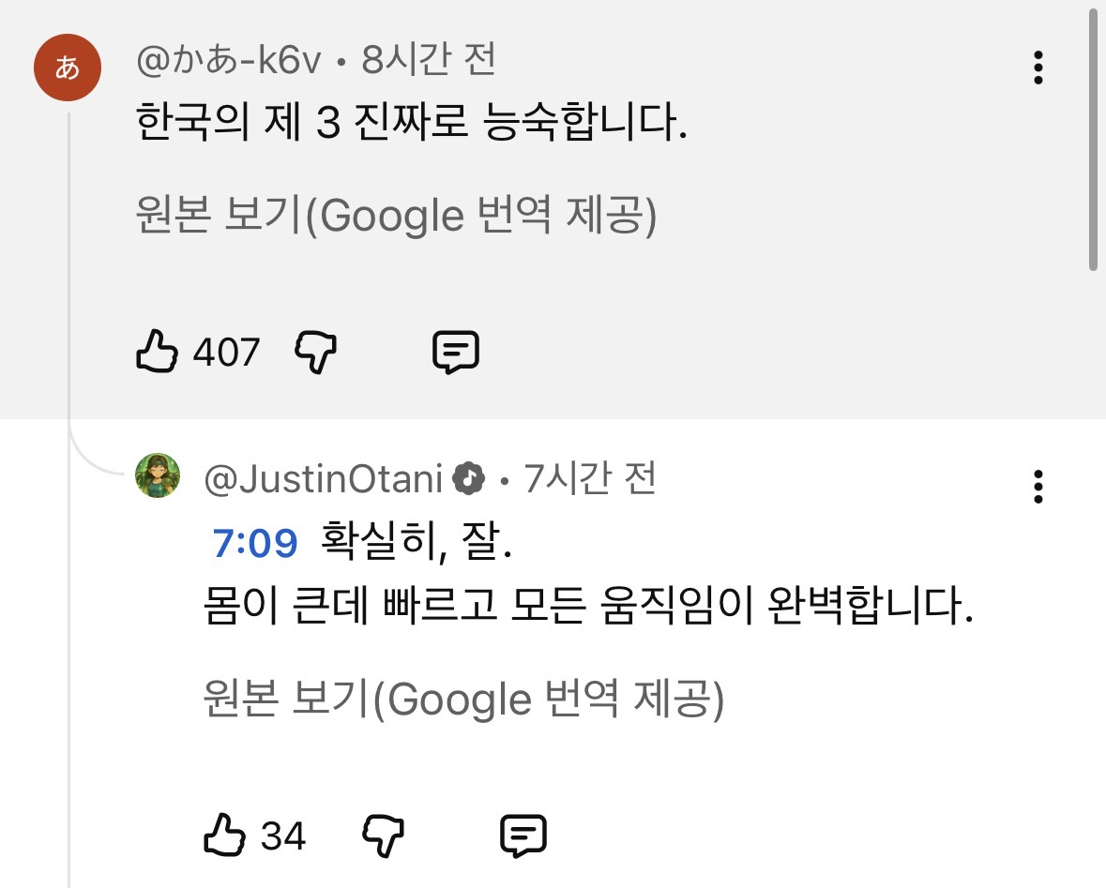
Task: Open the @かあ-k6v channel link
Action: click(x=229, y=62)
